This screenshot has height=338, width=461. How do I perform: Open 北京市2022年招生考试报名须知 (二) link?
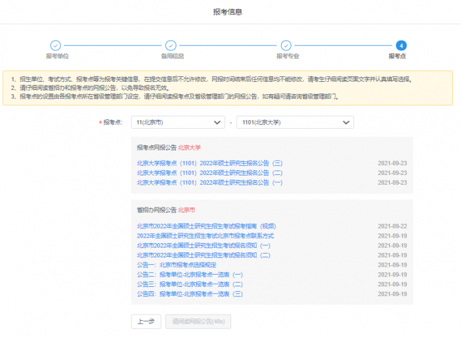[x=203, y=256]
